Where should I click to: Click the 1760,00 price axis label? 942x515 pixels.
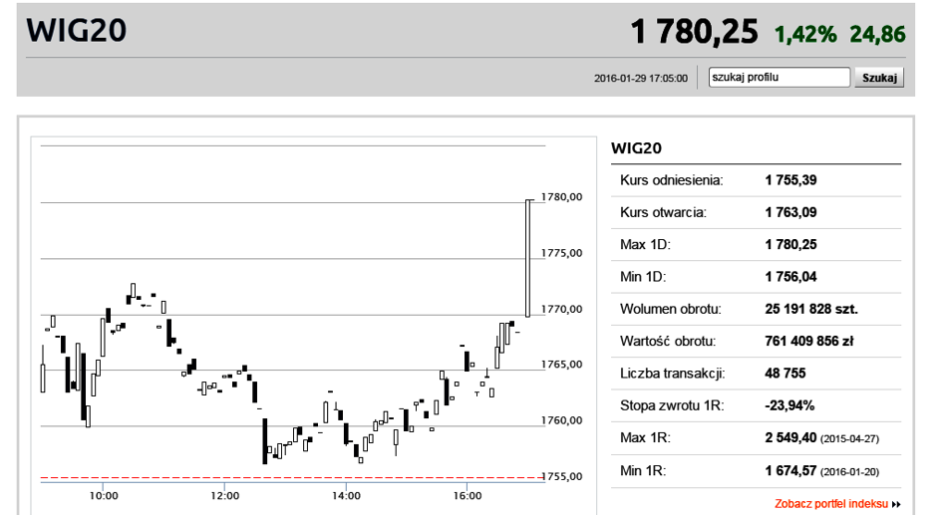click(x=562, y=420)
